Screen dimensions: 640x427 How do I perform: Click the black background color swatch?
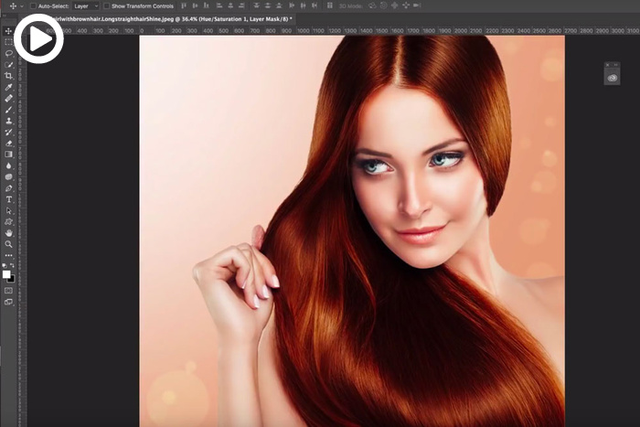pos(12,280)
